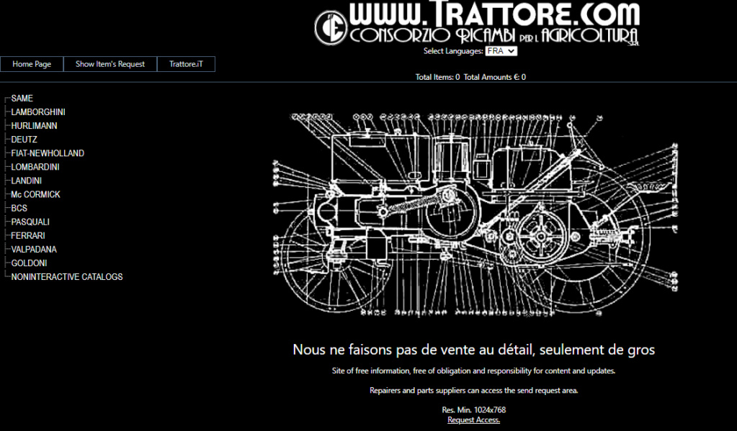Open the Select Languages dropdown
The height and width of the screenshot is (431, 737).
pyautogui.click(x=501, y=50)
